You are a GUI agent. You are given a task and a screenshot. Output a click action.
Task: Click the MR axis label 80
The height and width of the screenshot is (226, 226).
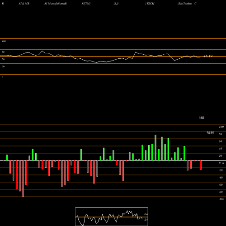coord(221,134)
